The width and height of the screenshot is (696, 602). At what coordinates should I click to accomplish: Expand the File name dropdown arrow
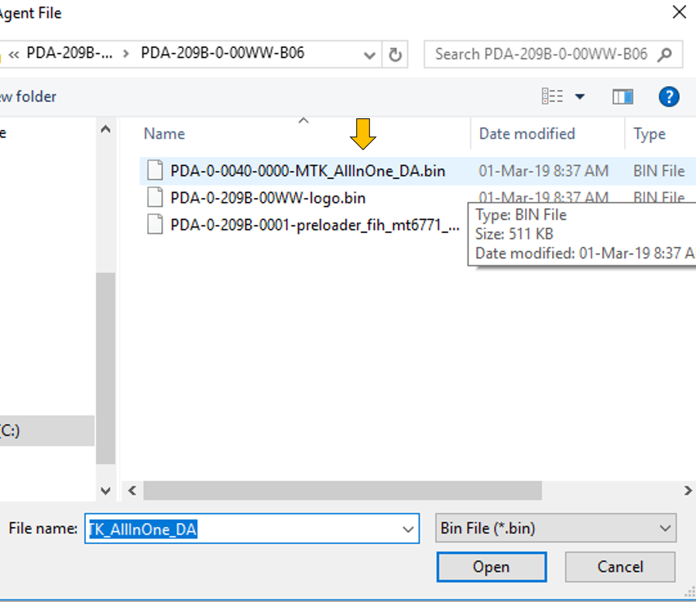408,529
